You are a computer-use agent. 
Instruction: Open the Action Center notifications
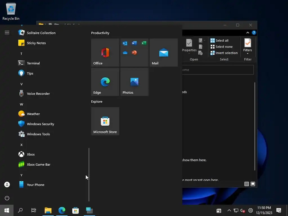point(279,210)
